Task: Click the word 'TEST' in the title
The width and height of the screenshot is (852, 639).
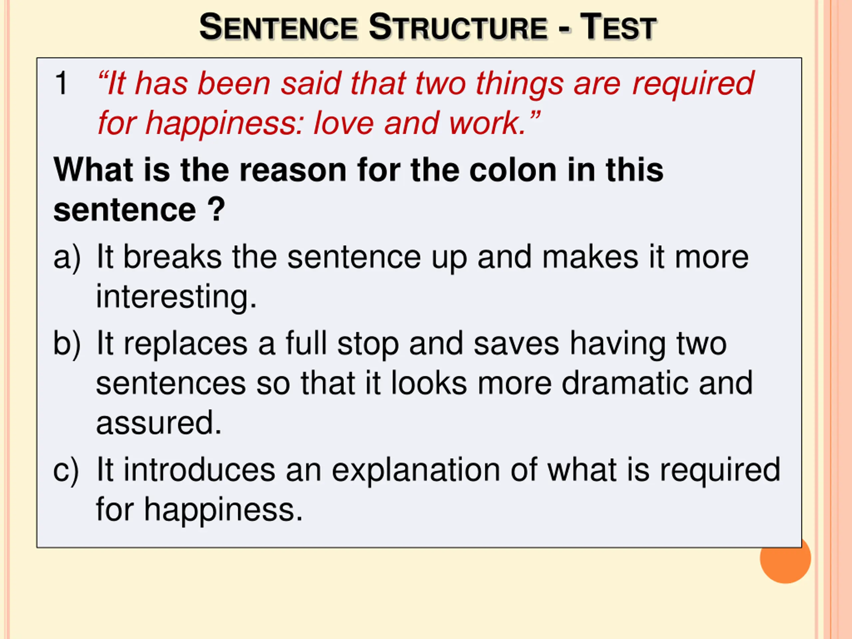Action: (x=619, y=27)
